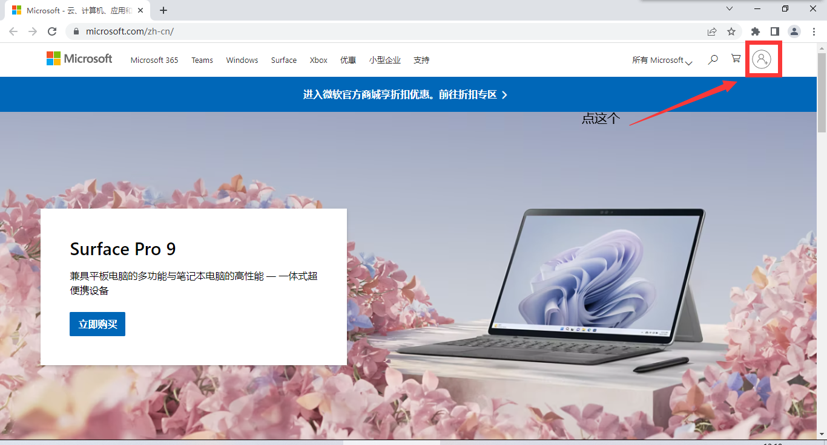Click the share page icon in address bar
Image resolution: width=827 pixels, height=445 pixels.
pyautogui.click(x=712, y=31)
